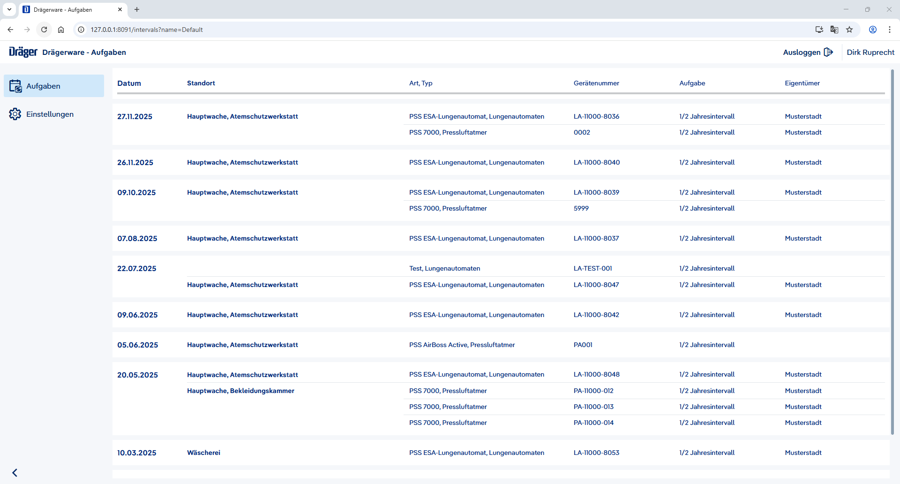Viewport: 900px width, 484px height.
Task: Open the tab search dropdown arrow
Action: tap(9, 9)
